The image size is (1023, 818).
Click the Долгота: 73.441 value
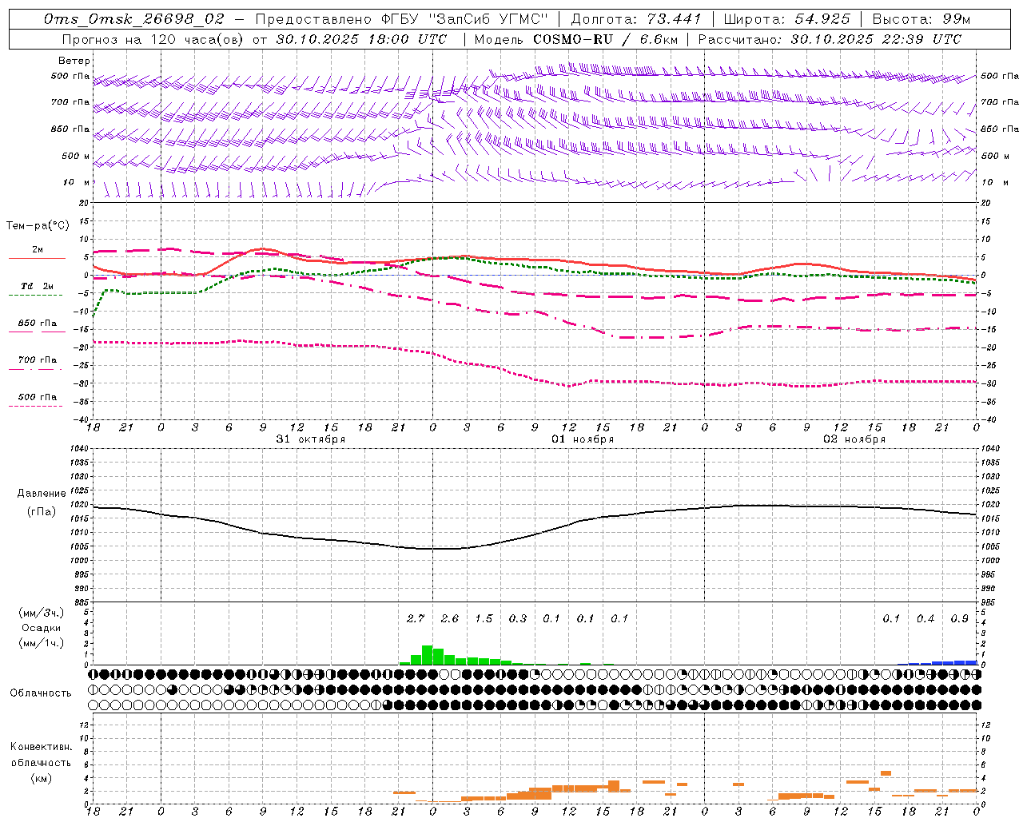point(635,19)
